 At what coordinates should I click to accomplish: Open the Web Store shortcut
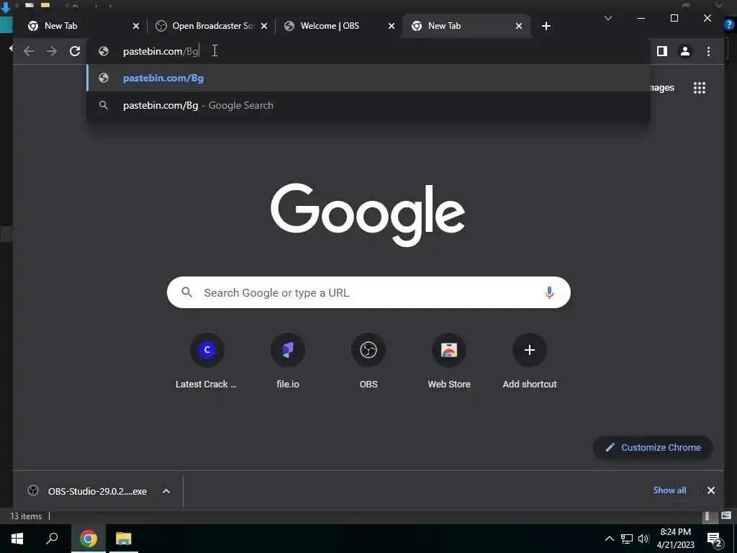click(x=449, y=361)
